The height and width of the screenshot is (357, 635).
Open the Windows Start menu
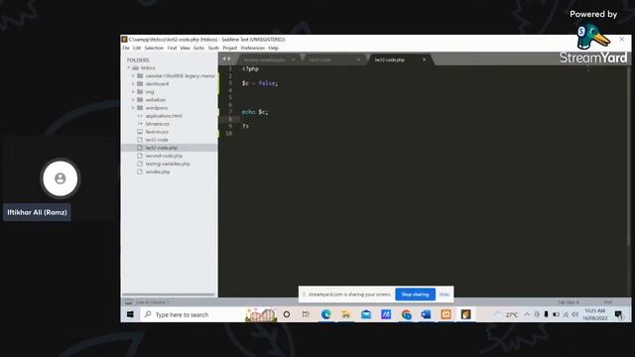[130, 314]
